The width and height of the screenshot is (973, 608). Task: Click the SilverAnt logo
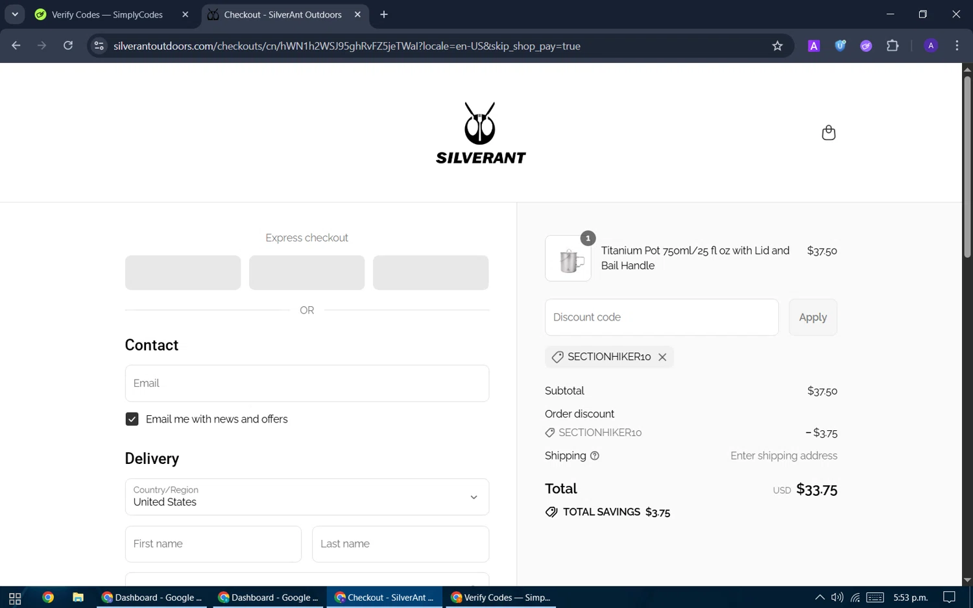click(x=481, y=133)
